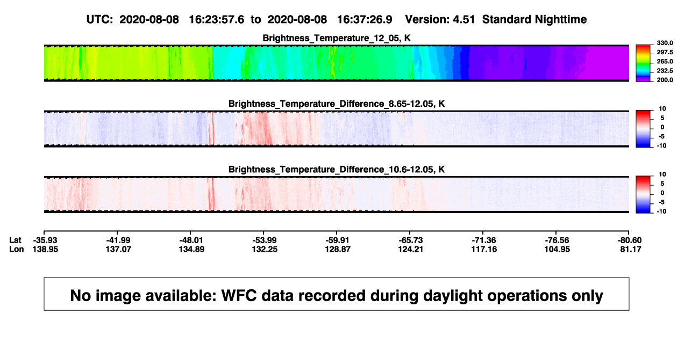Click the Lat axis row label
This screenshot has height=358, width=699.
coord(16,240)
